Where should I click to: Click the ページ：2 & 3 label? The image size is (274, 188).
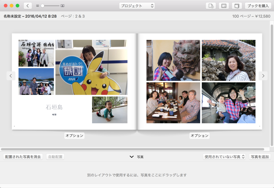coord(73,16)
